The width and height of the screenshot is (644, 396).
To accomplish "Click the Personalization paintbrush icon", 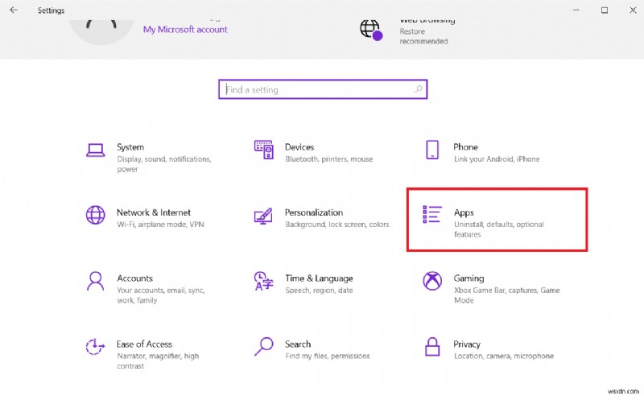I will (263, 216).
